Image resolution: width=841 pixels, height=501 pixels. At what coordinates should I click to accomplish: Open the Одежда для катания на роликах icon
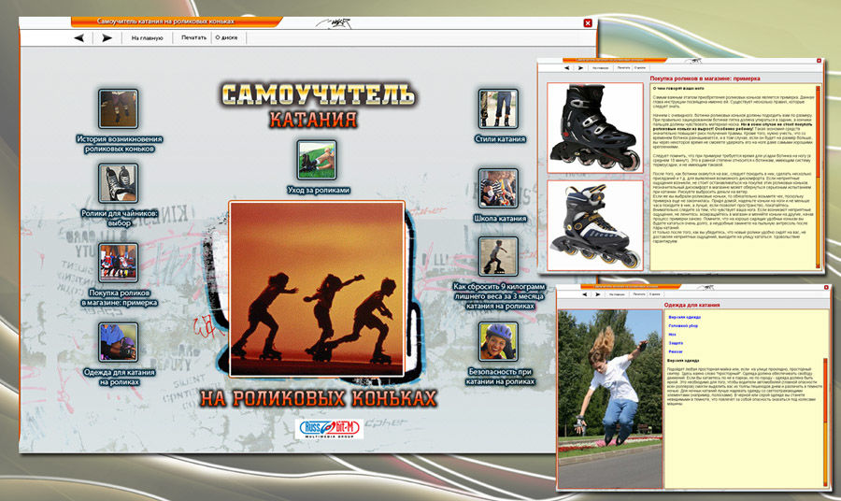tap(119, 342)
